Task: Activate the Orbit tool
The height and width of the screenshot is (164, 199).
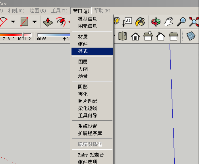Action: (x=156, y=22)
